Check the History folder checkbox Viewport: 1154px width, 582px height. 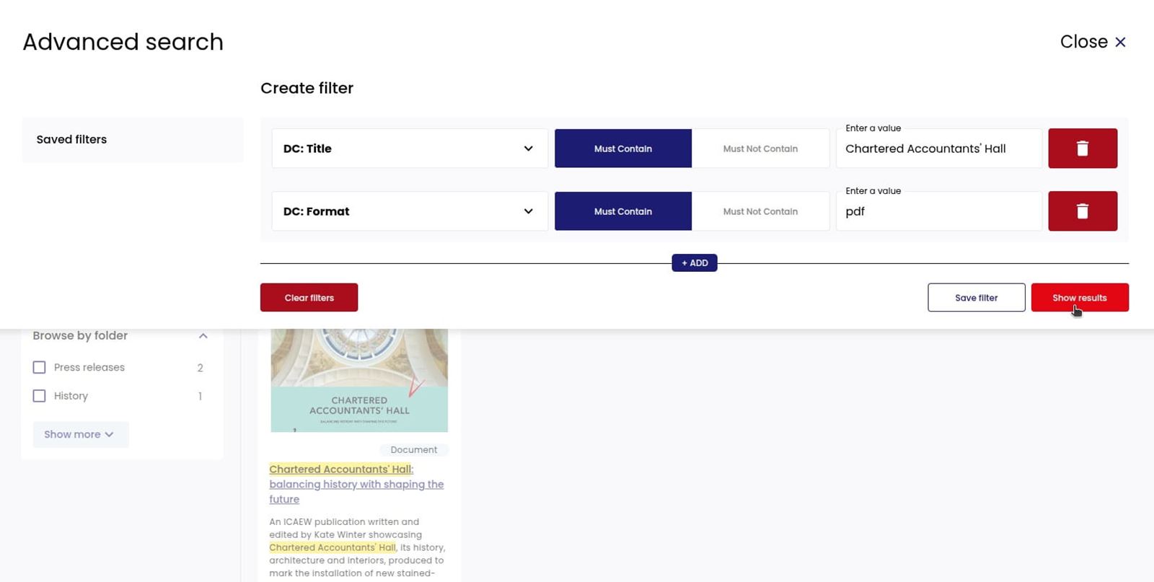pos(39,395)
